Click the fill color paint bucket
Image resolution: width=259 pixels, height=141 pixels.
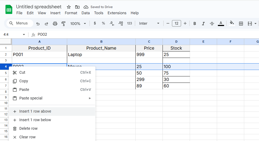pyautogui.click(x=232, y=23)
